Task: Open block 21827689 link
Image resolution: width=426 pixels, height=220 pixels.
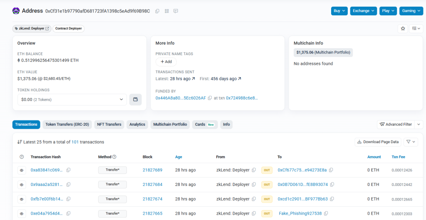Action: point(152,170)
